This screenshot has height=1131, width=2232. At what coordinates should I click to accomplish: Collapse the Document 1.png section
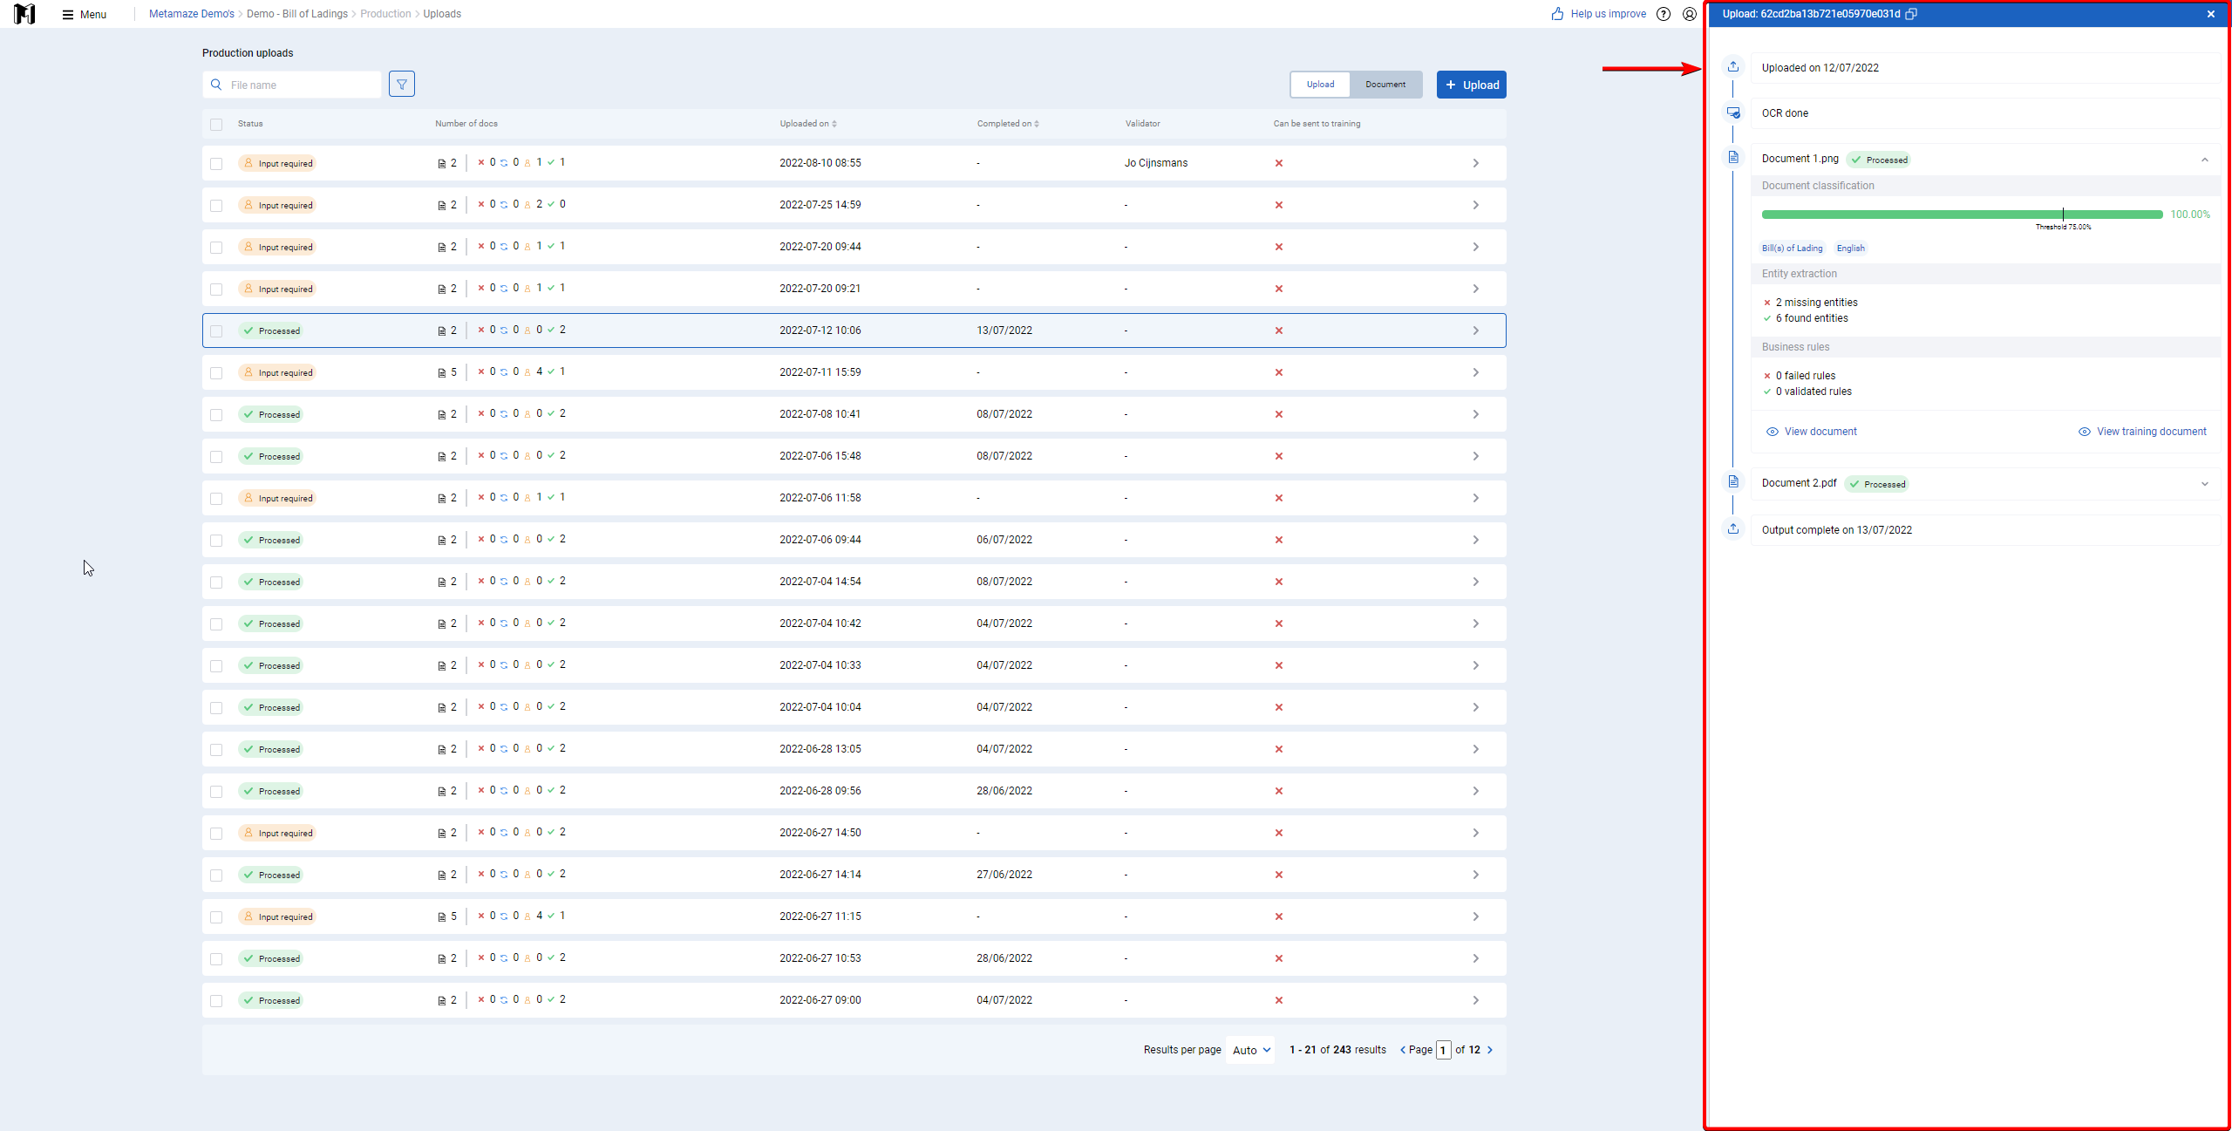(x=2204, y=160)
